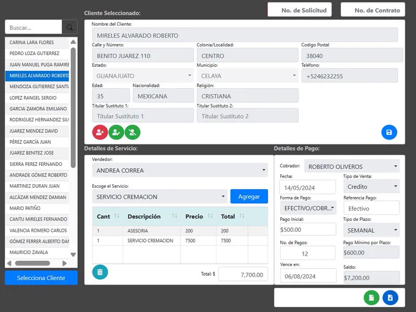Viewport: 416px width, 312px height.
Task: Click the Selecciona Cliente button
Action: tap(41, 278)
